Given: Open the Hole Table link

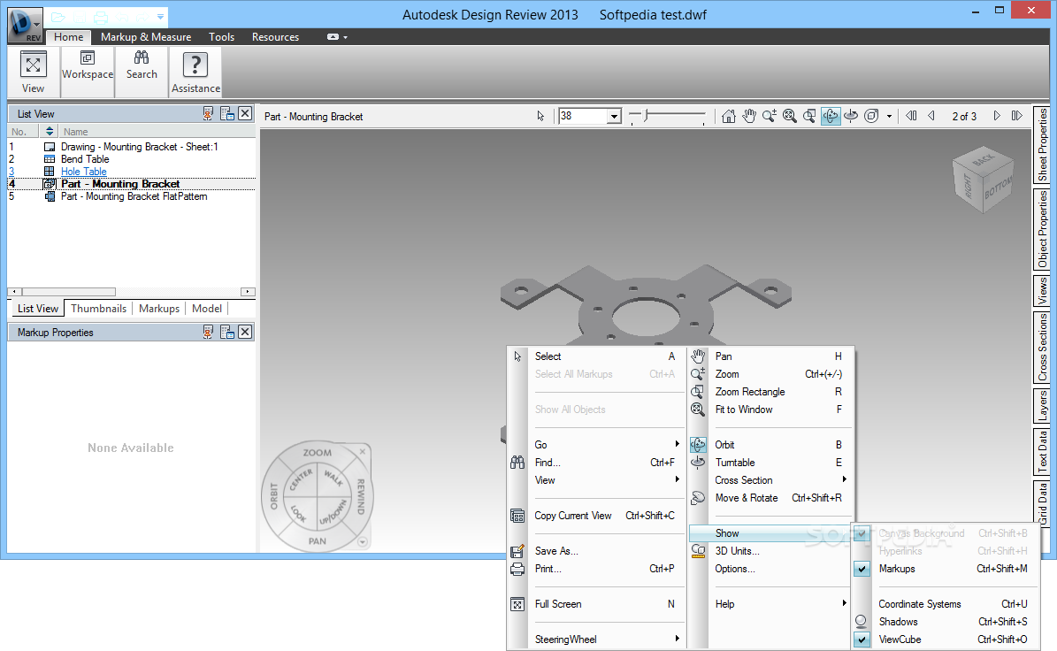Looking at the screenshot, I should [x=84, y=172].
